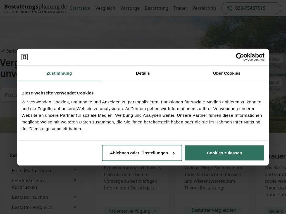Click the arrow beside Checkliste zum Ausdrucken
The height and width of the screenshot is (214, 286).
pos(75,181)
